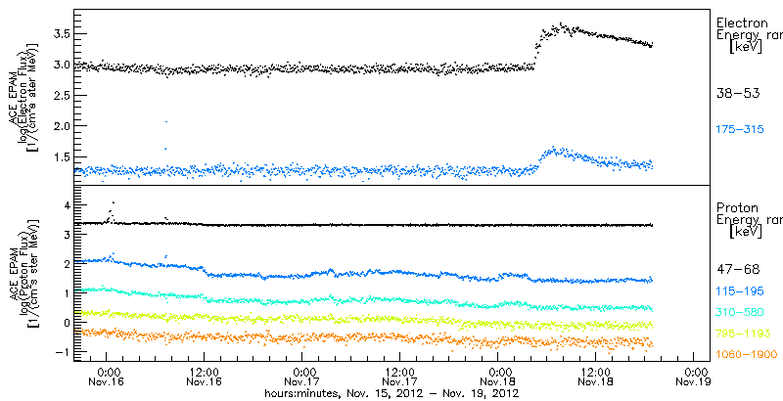Click the 12:00 Nov.17 time axis label

point(400,378)
